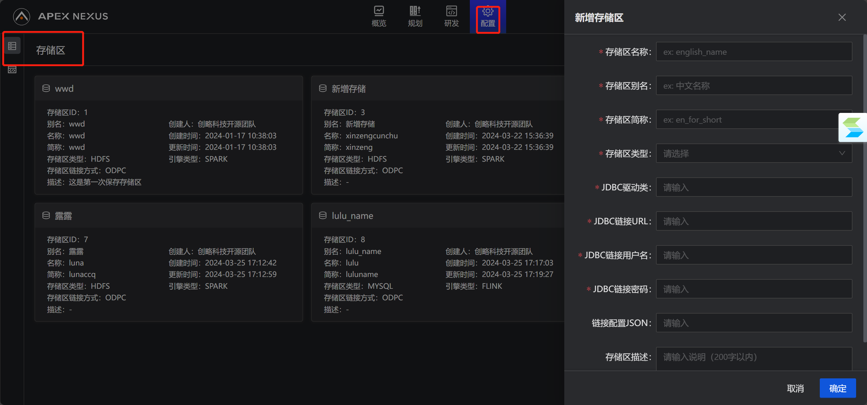Focus the 存储区名称 input field

tap(754, 51)
